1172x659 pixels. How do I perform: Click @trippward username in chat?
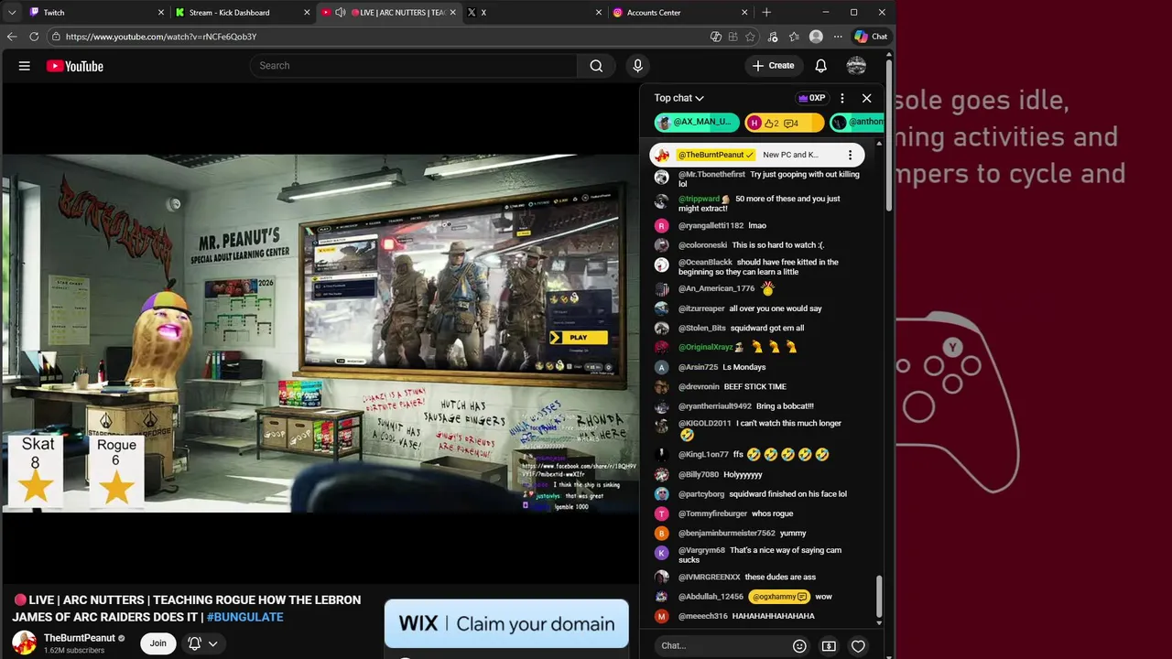point(699,199)
